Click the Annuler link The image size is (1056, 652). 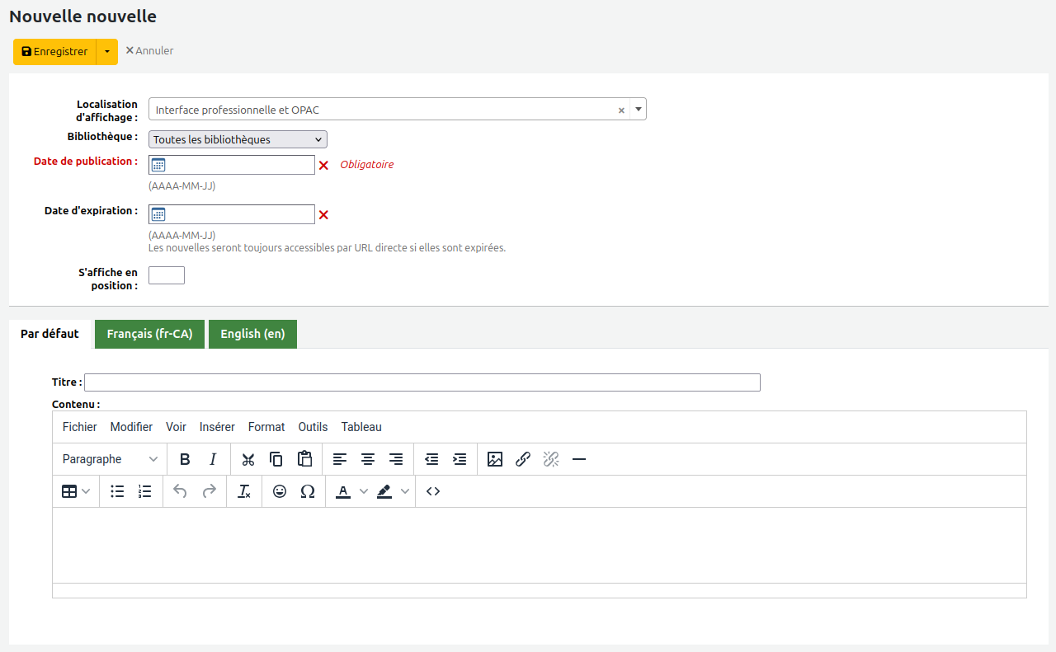pyautogui.click(x=149, y=51)
